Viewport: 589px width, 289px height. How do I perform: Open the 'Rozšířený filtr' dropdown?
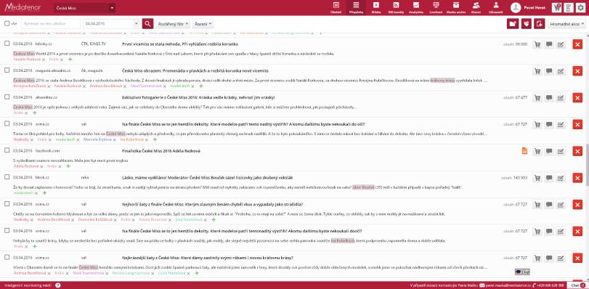(x=173, y=24)
